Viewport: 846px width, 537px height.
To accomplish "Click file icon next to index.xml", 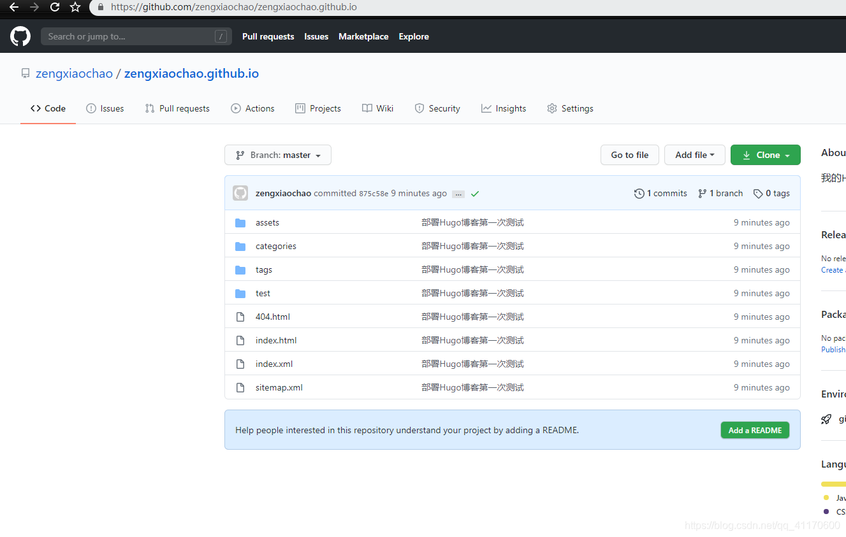I will (240, 364).
